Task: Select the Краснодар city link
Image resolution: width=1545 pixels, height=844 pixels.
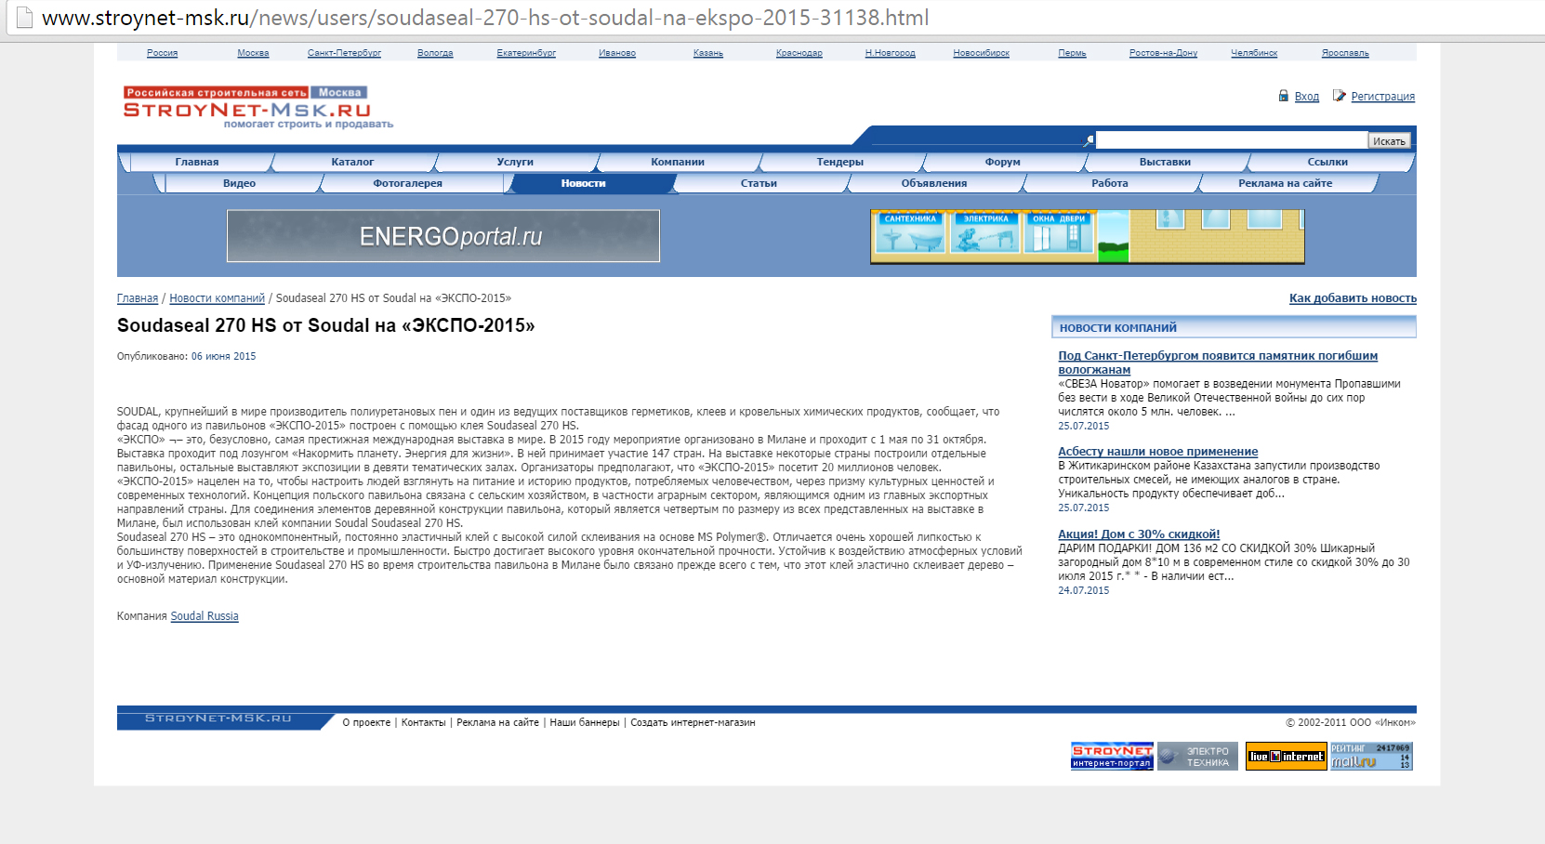Action: 799,53
